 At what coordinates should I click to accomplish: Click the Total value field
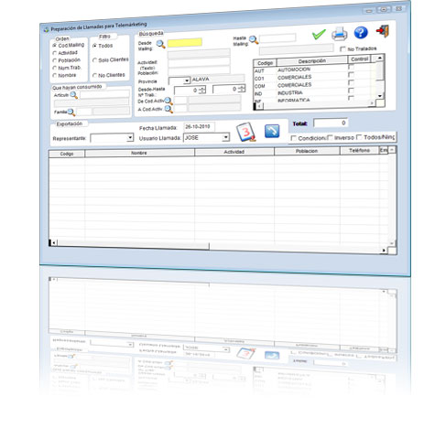[331, 123]
